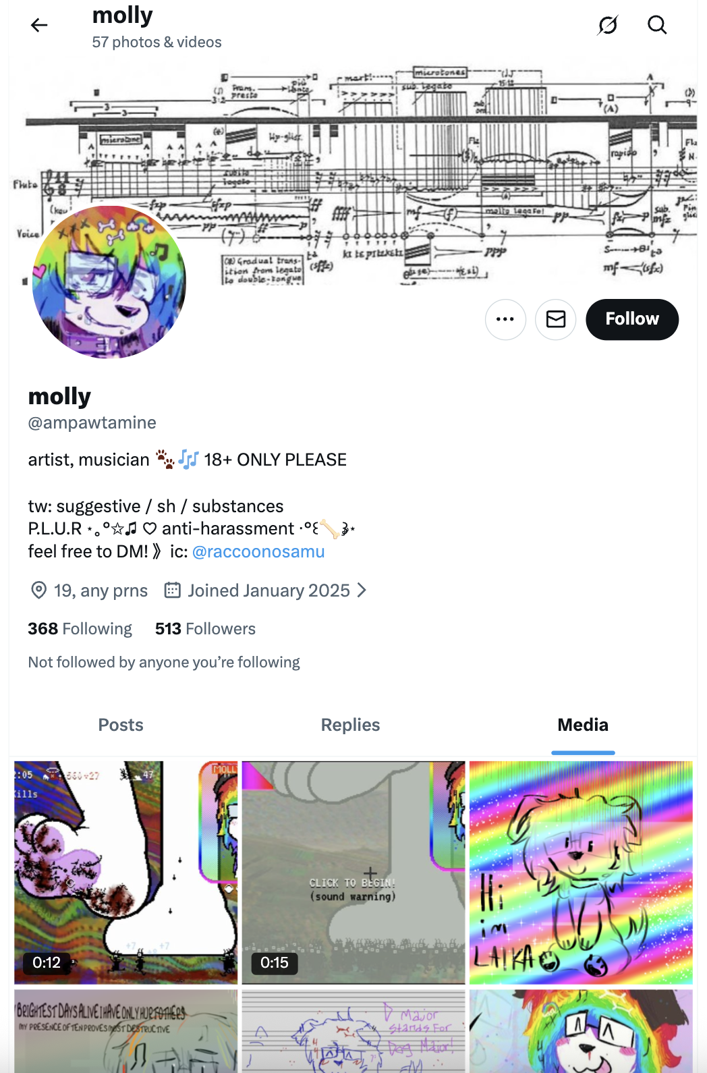View the 513 Followers list

(205, 629)
